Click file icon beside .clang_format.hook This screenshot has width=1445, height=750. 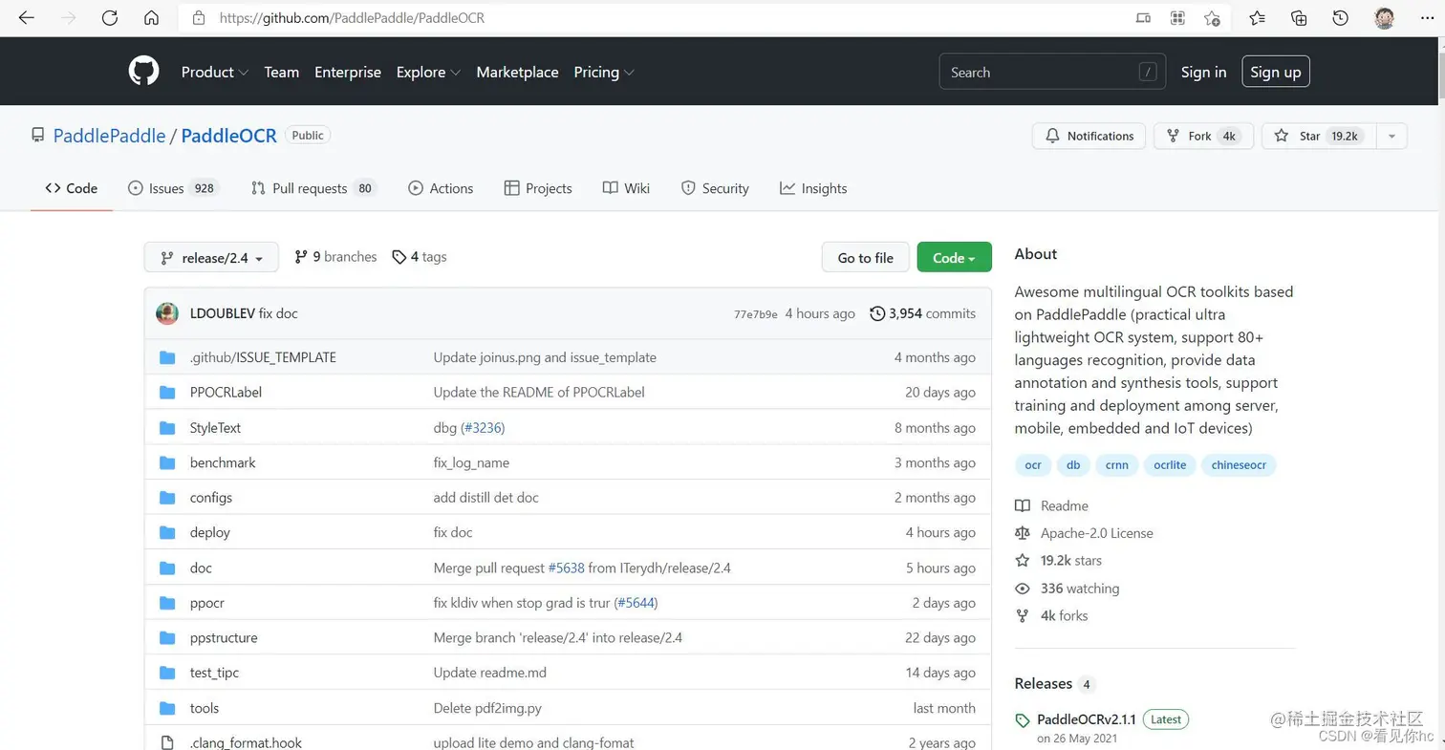[x=167, y=742]
